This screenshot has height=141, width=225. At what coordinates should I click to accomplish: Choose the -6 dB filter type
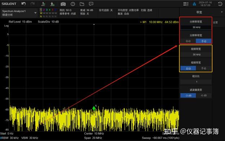click(204, 95)
